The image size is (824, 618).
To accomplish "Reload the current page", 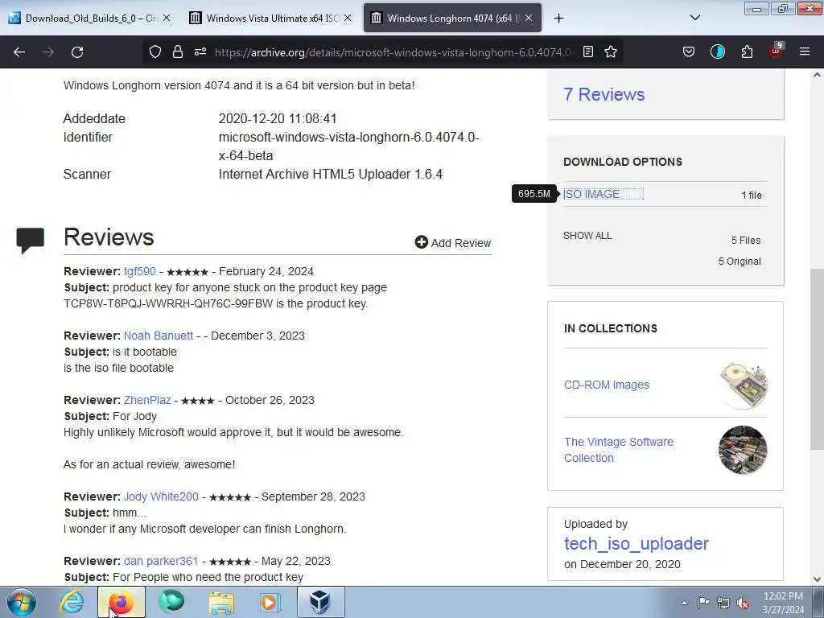I will point(77,52).
